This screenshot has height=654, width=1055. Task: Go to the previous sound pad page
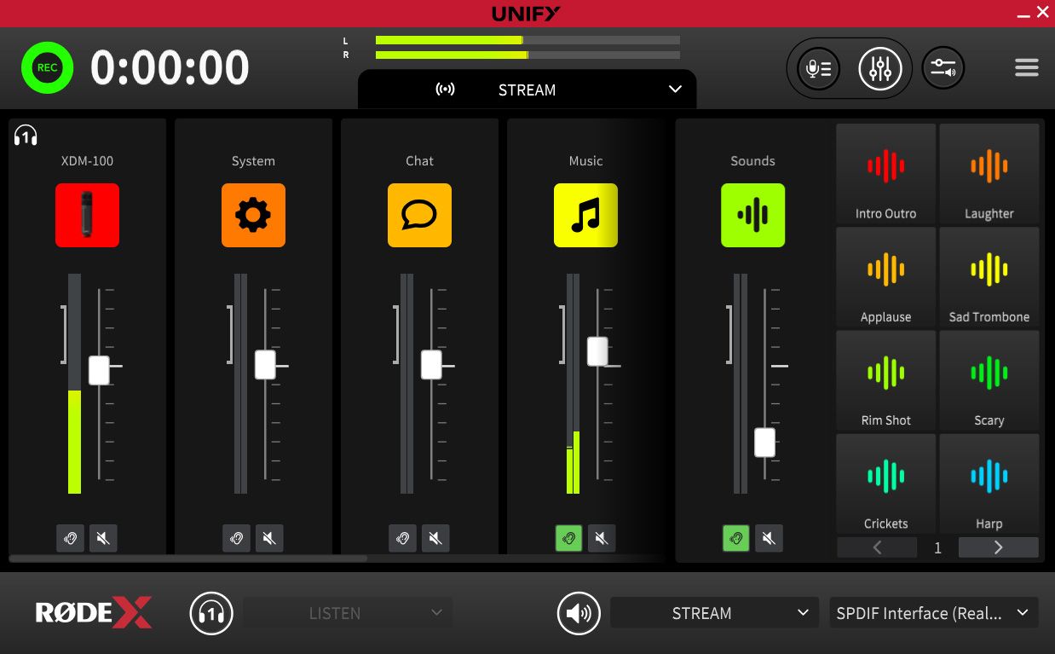[877, 547]
